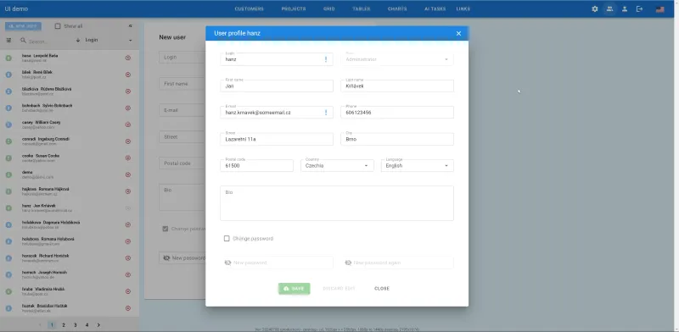Viewport: 679px width, 332px height.
Task: Open the user profile person icon
Action: tap(625, 9)
